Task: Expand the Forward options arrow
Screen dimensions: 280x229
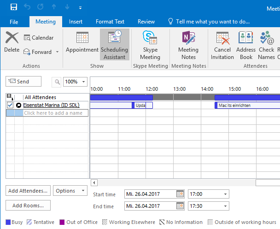Action: click(x=57, y=52)
